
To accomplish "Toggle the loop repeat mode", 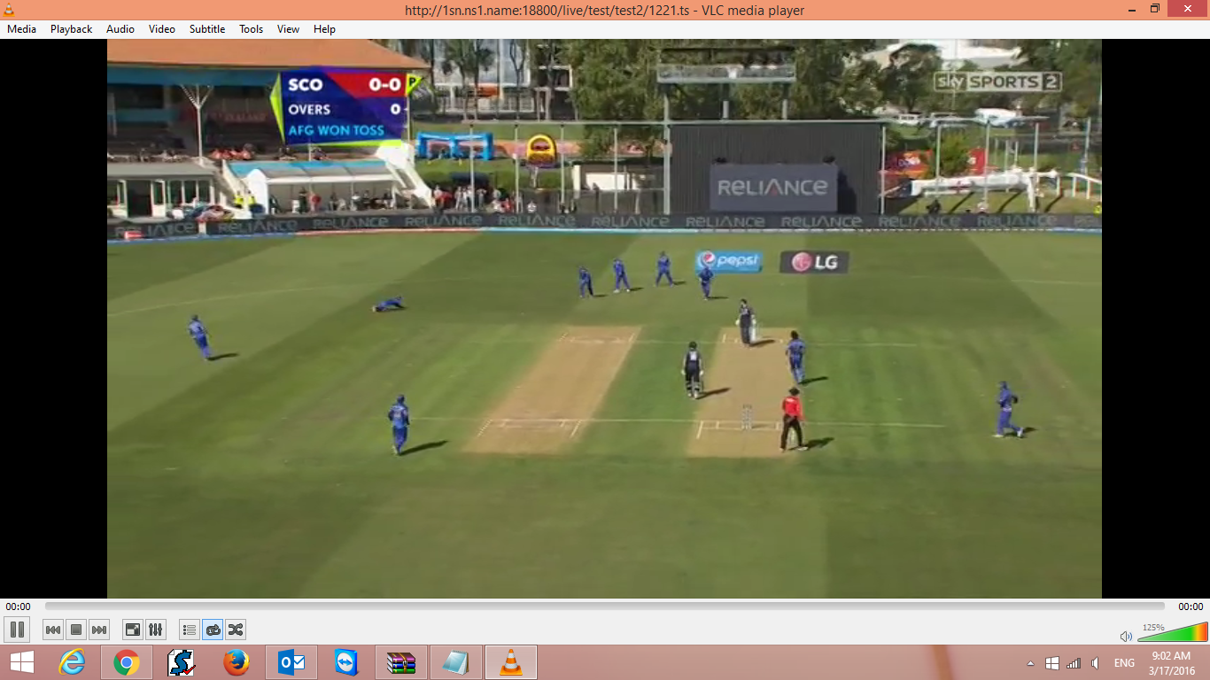I will point(213,630).
